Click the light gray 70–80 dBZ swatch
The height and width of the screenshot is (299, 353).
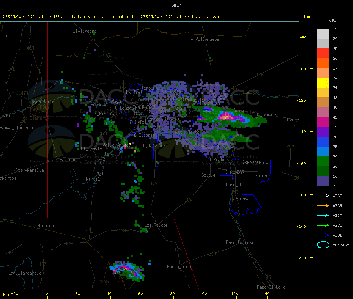pos(323,34)
